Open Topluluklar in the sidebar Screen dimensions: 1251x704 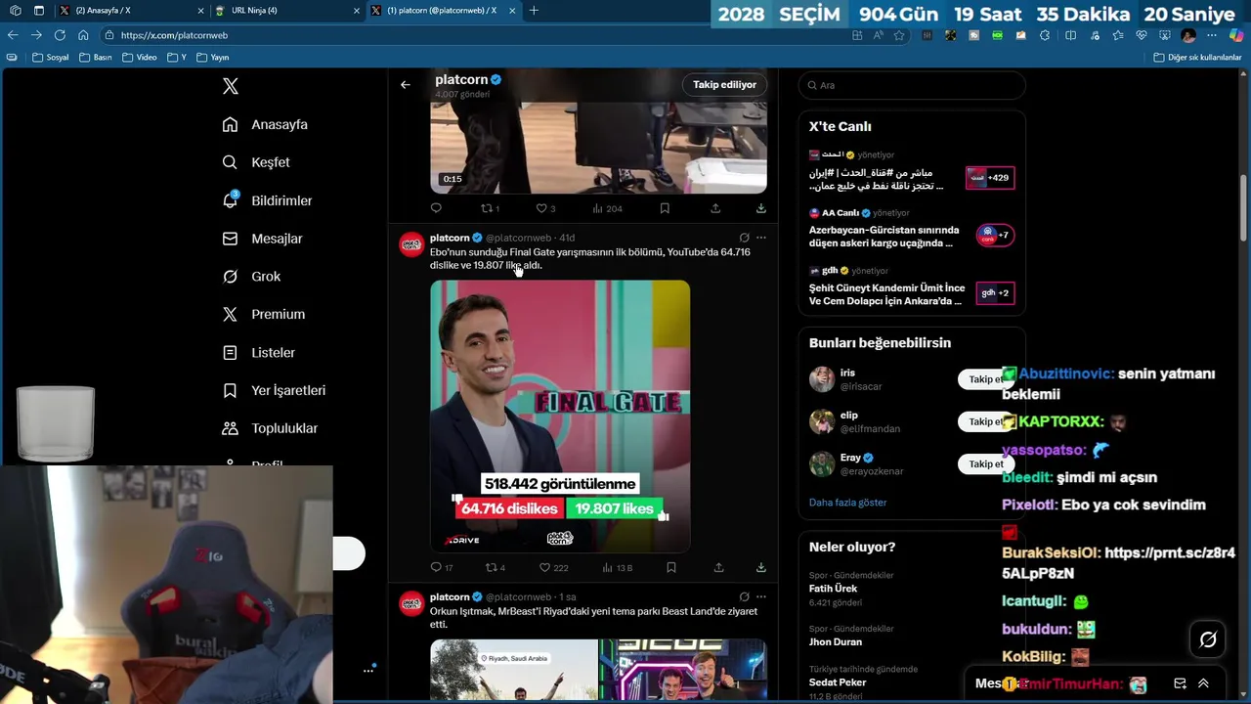270,428
